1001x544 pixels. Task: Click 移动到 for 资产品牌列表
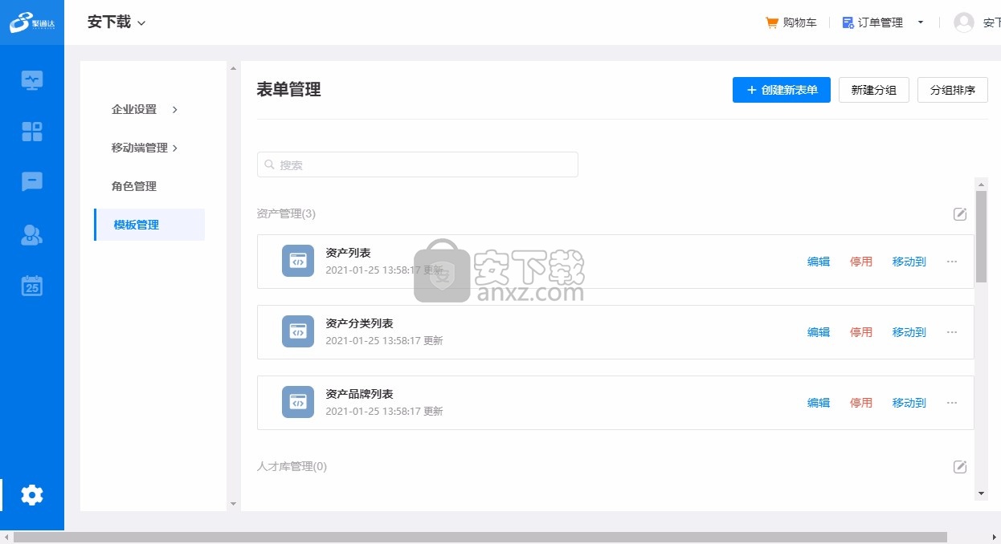coord(909,403)
